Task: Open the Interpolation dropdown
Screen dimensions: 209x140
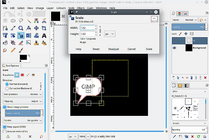Action: point(23,94)
